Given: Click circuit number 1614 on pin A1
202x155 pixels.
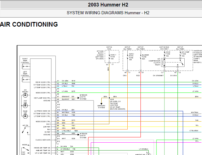Looking at the screenshot, I should 73,81.
